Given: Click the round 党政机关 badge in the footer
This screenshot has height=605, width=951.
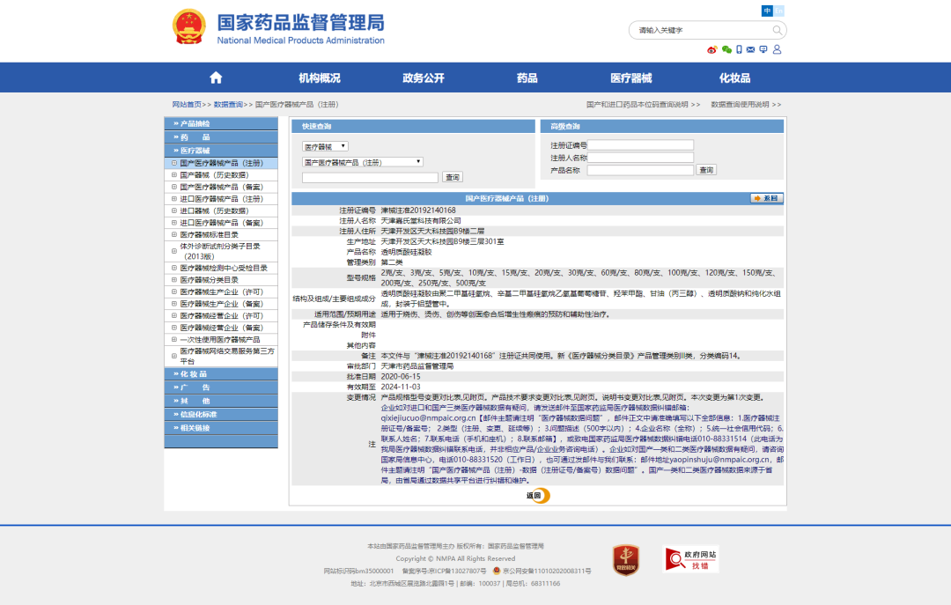Looking at the screenshot, I should point(626,559).
